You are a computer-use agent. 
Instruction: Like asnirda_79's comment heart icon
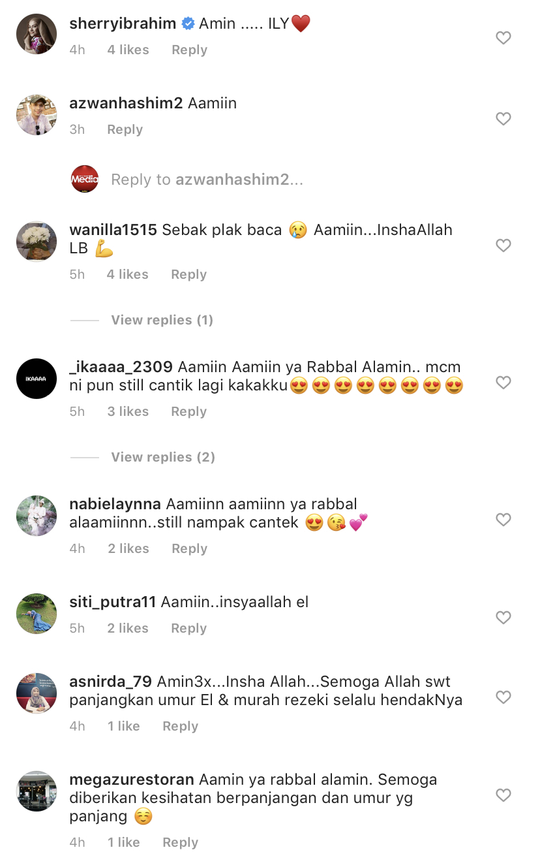pos(503,697)
